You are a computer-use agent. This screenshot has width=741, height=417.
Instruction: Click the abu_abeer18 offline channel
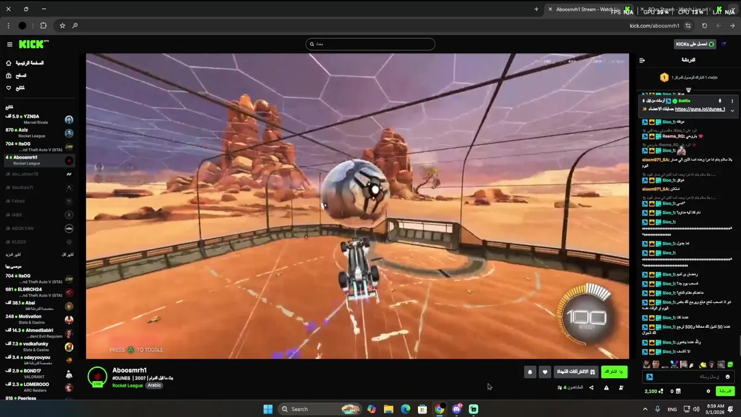tap(39, 174)
